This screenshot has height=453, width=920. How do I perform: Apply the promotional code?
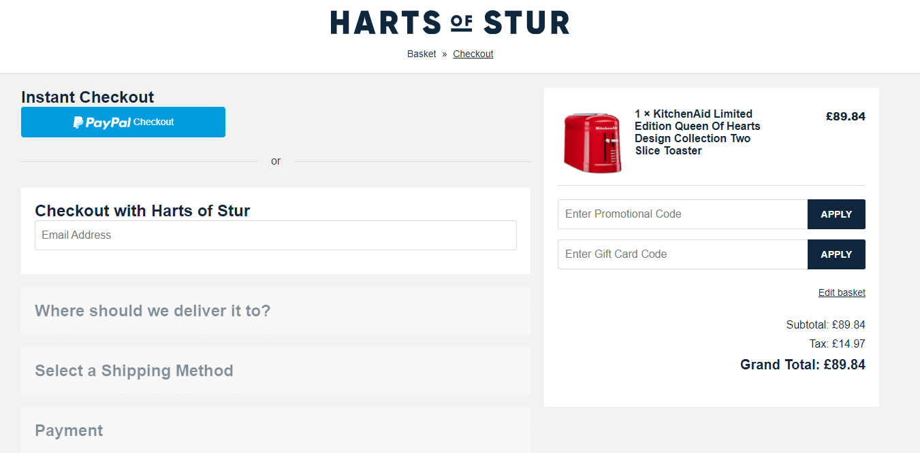pyautogui.click(x=836, y=214)
